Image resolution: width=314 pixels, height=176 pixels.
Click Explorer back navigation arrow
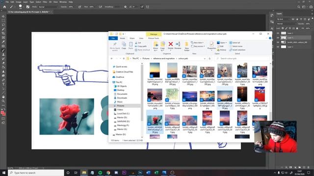pos(112,59)
